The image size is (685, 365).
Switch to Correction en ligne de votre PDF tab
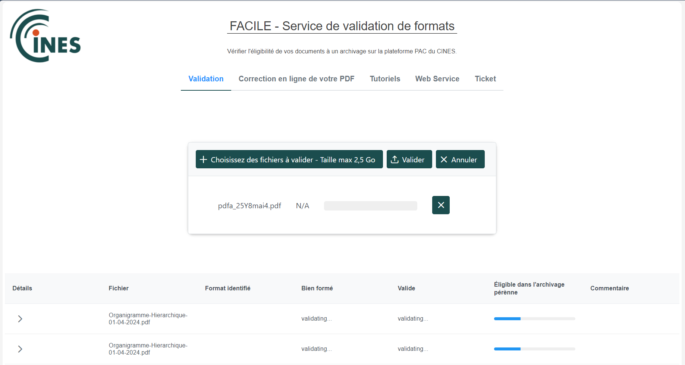(x=296, y=79)
